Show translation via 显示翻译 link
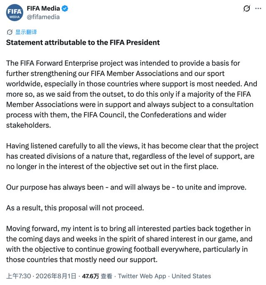The height and width of the screenshot is (285, 266). (26, 32)
